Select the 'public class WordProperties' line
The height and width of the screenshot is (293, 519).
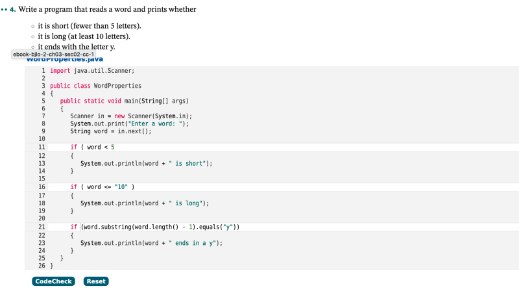[95, 86]
